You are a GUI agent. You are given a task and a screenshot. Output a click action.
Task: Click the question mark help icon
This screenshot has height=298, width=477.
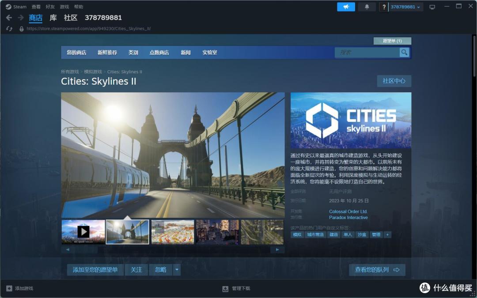pyautogui.click(x=384, y=7)
